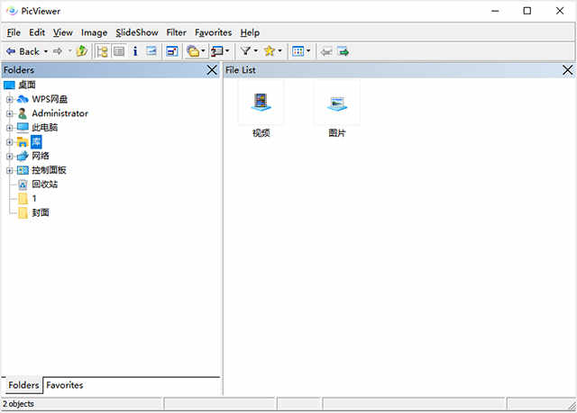
Task: Select the 封面 folder in tree
Action: pyautogui.click(x=41, y=212)
